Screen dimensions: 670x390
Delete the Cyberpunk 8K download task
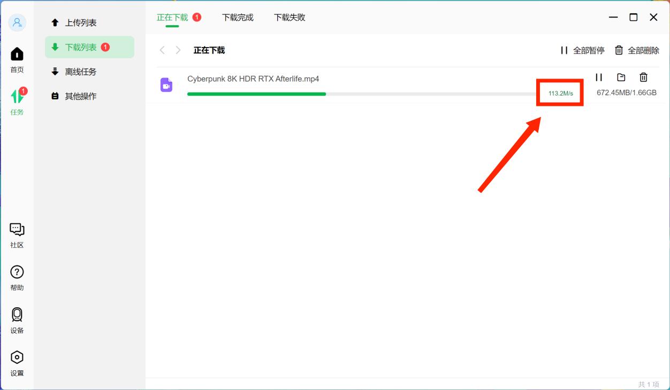643,77
